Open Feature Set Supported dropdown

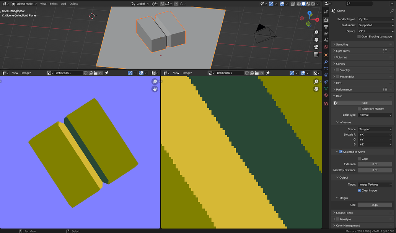tap(376, 25)
